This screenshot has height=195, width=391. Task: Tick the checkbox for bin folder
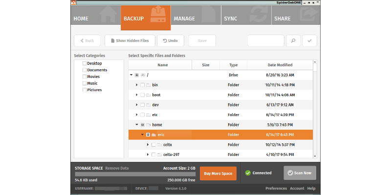click(x=142, y=85)
